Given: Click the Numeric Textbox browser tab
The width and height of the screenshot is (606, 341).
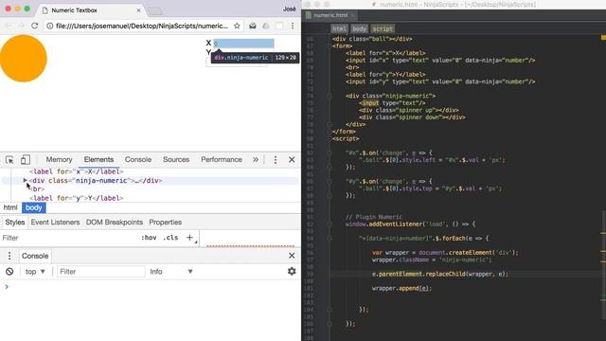Looking at the screenshot, I should [x=91, y=10].
